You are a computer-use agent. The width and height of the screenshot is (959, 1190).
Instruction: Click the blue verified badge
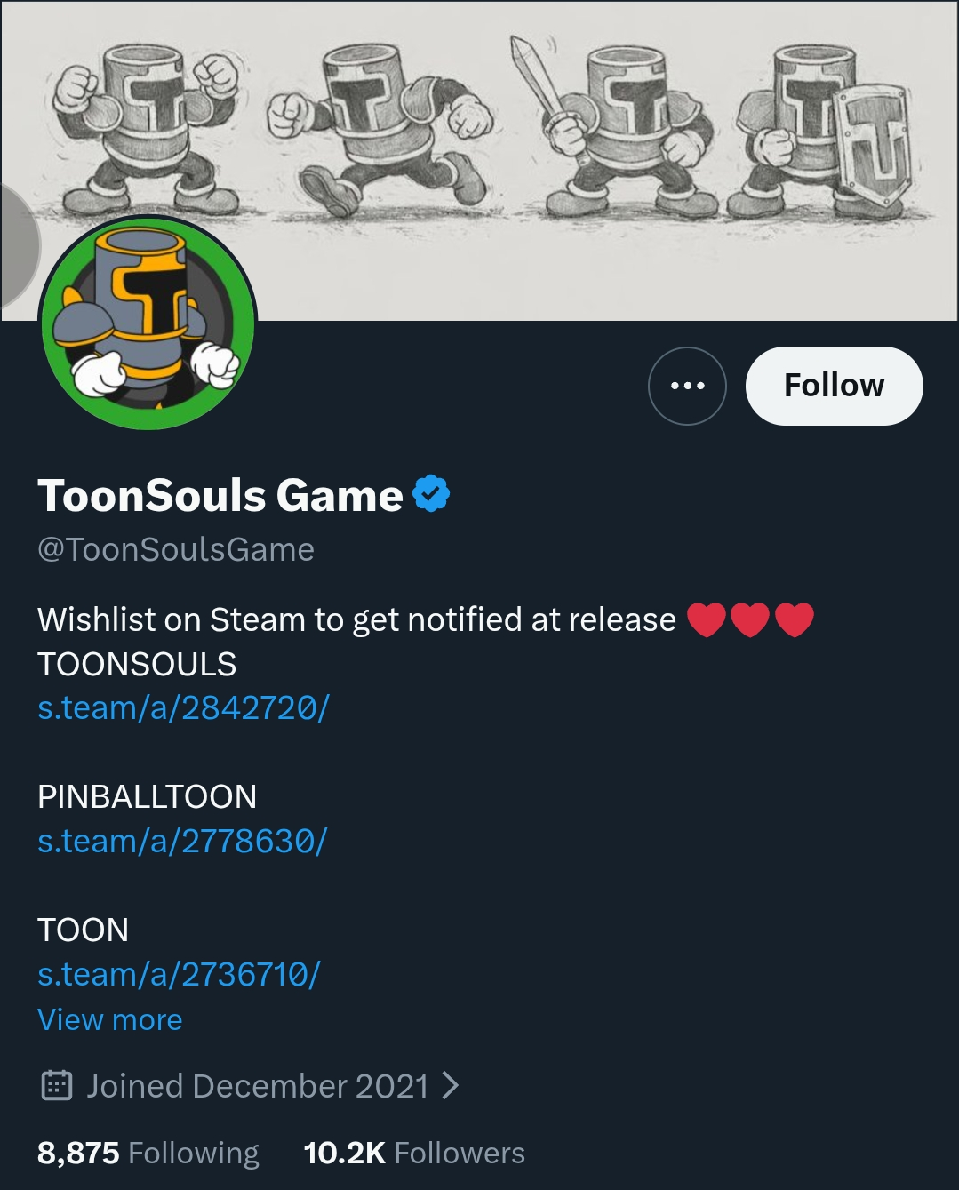pyautogui.click(x=432, y=494)
